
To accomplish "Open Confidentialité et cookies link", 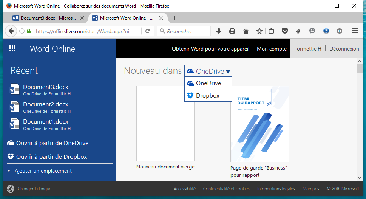I will coord(226,189).
